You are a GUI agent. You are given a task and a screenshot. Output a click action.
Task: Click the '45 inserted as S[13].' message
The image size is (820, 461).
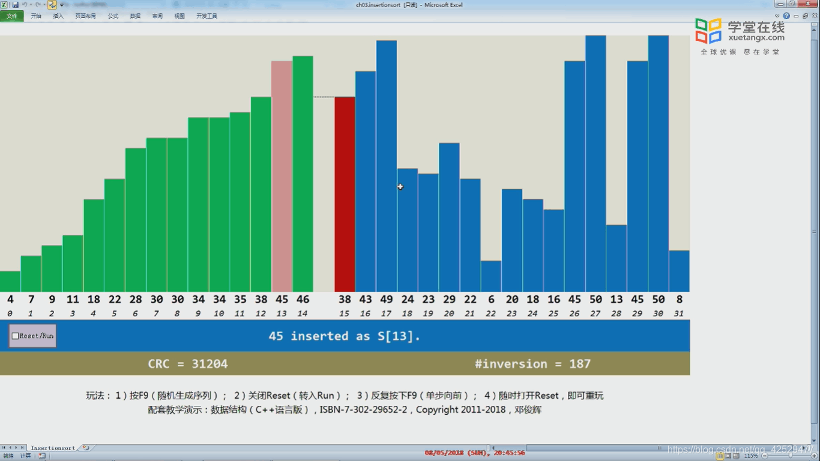click(x=345, y=336)
